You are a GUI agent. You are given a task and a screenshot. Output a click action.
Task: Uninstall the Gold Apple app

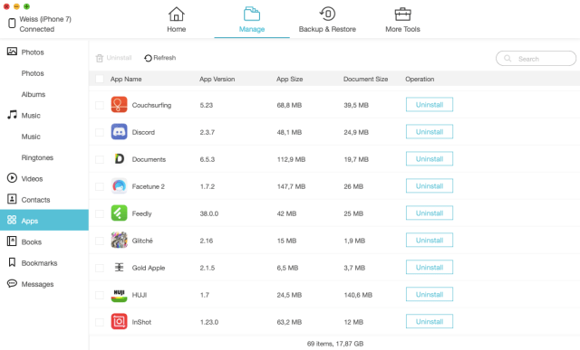tap(429, 268)
